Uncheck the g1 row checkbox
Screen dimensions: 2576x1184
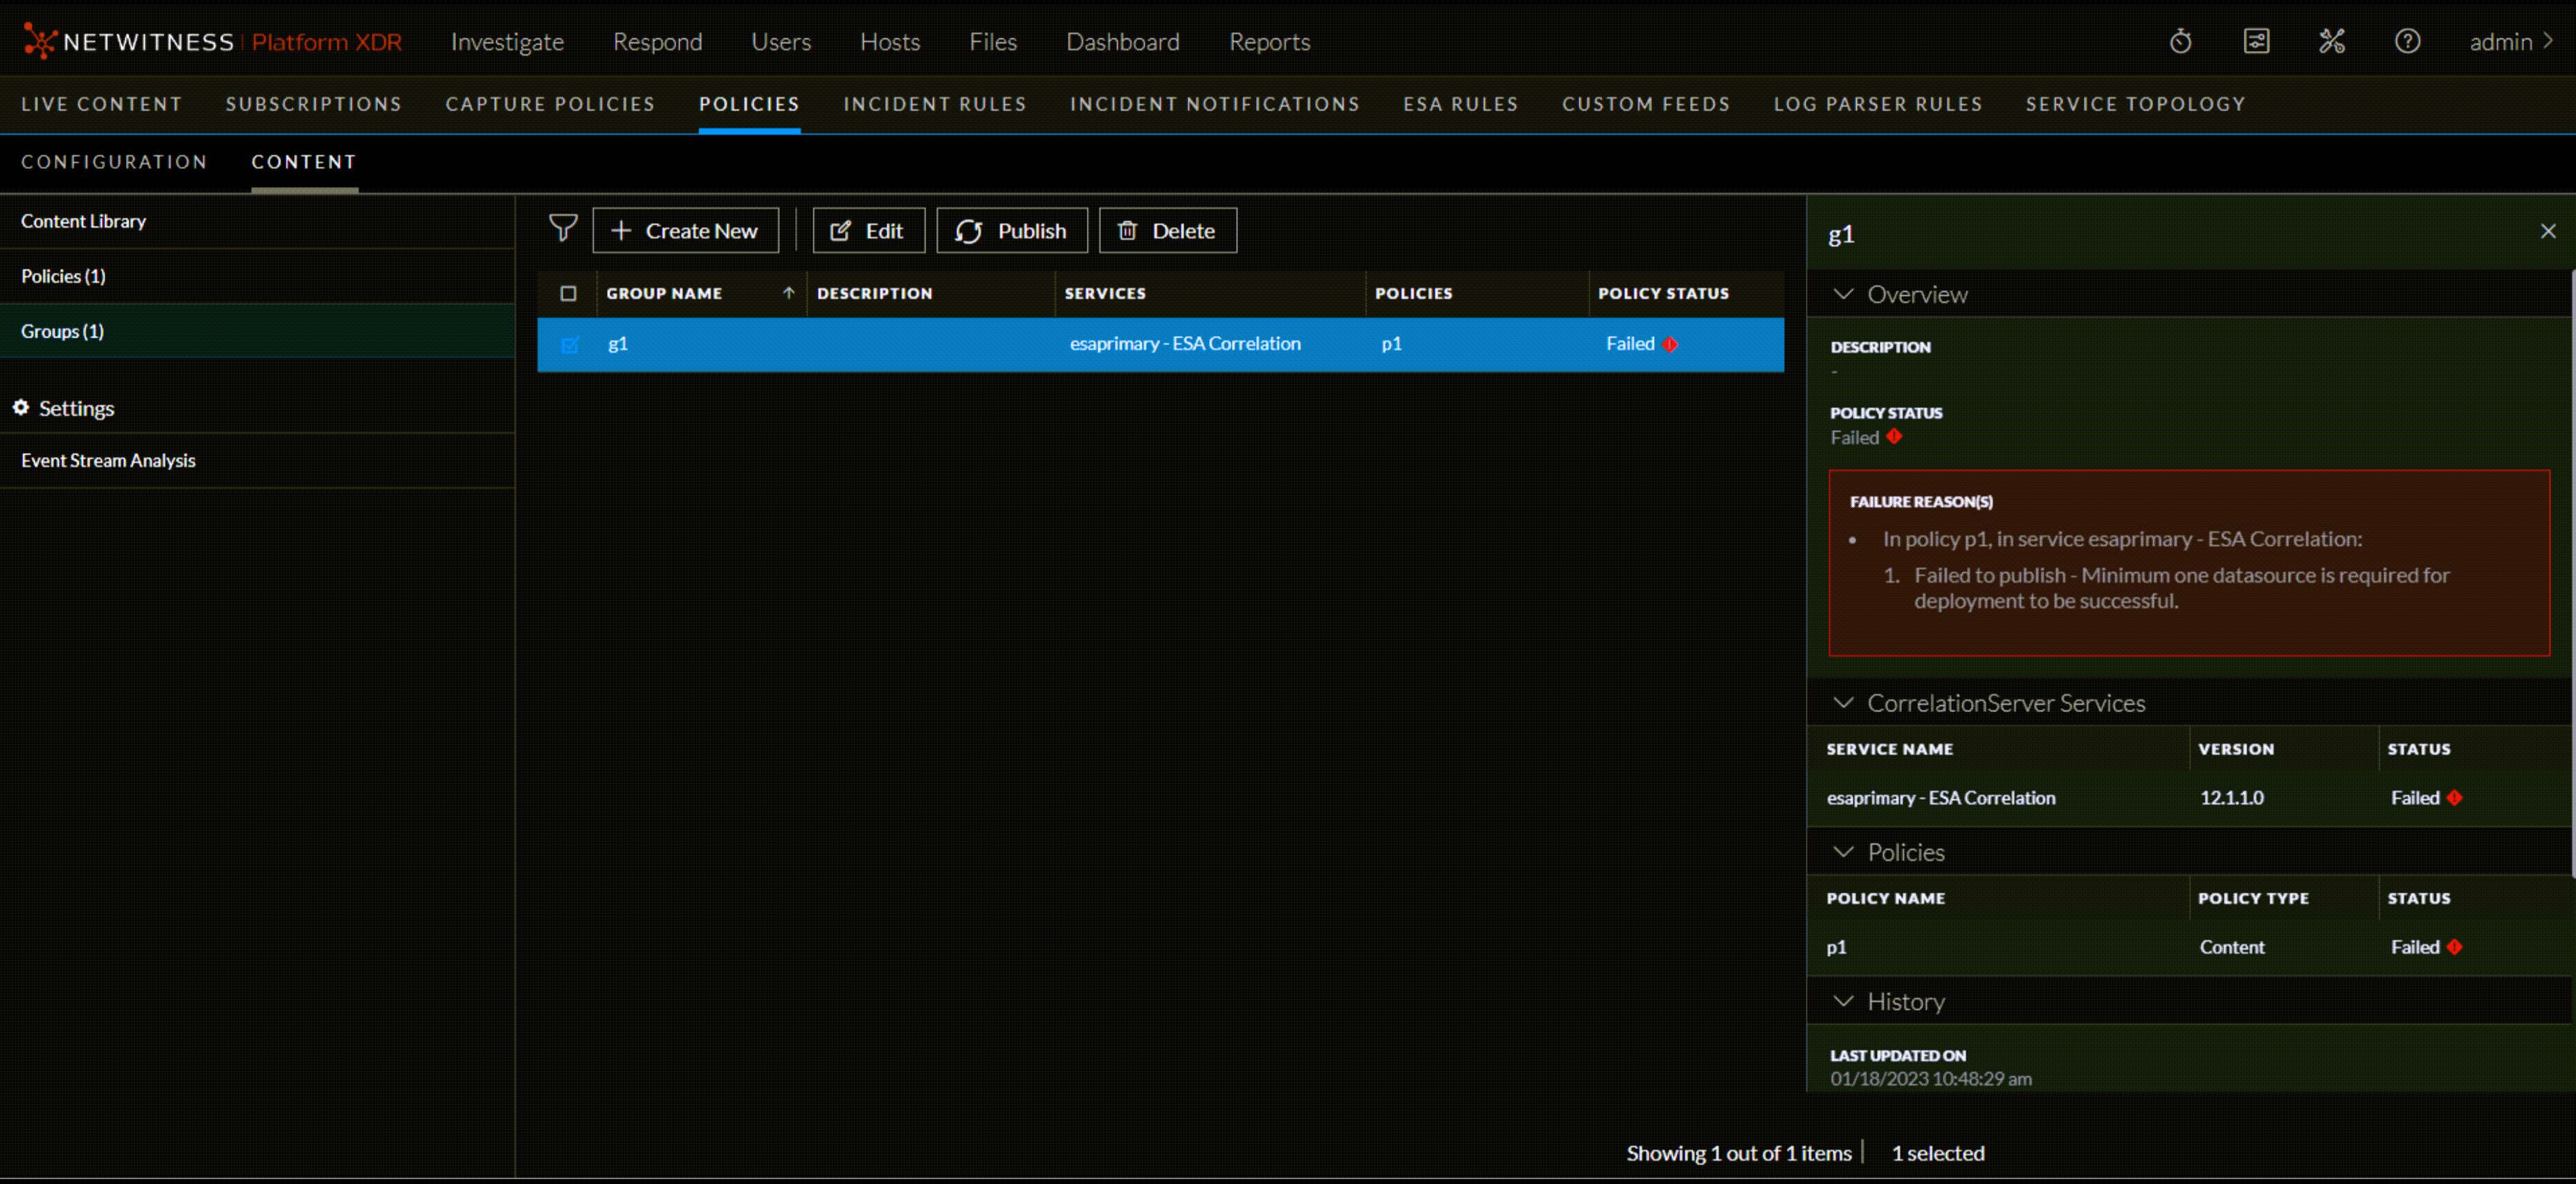(x=569, y=344)
